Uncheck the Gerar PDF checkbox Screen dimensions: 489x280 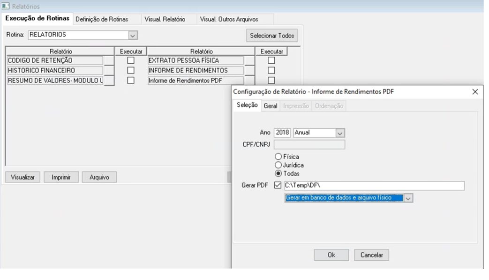(278, 185)
